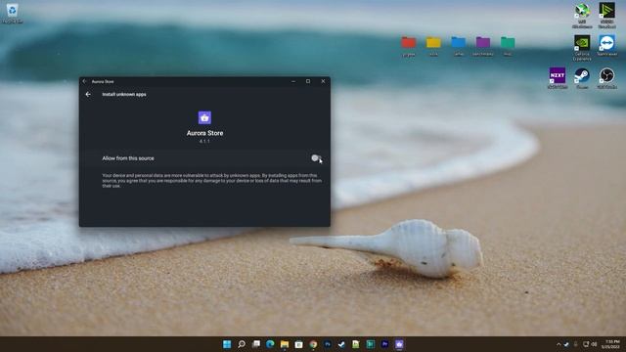
Task: Click the "Install unknown apps" heading
Action: 124,95
